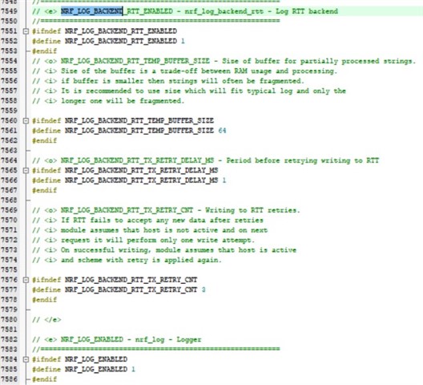The width and height of the screenshot is (423, 385).
Task: Click the #endif on line 7553
Action: point(45,51)
